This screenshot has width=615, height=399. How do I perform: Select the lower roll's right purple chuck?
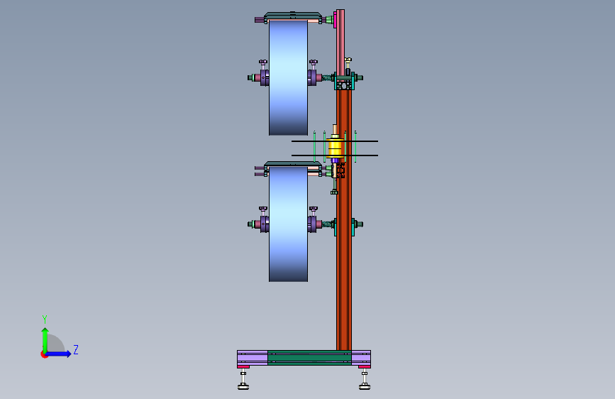coord(312,224)
